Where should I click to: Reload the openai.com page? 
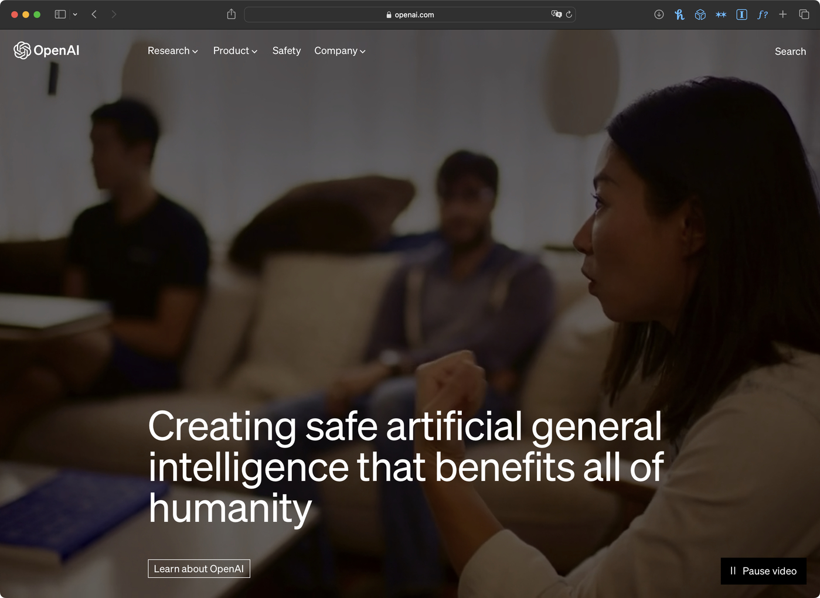(567, 14)
